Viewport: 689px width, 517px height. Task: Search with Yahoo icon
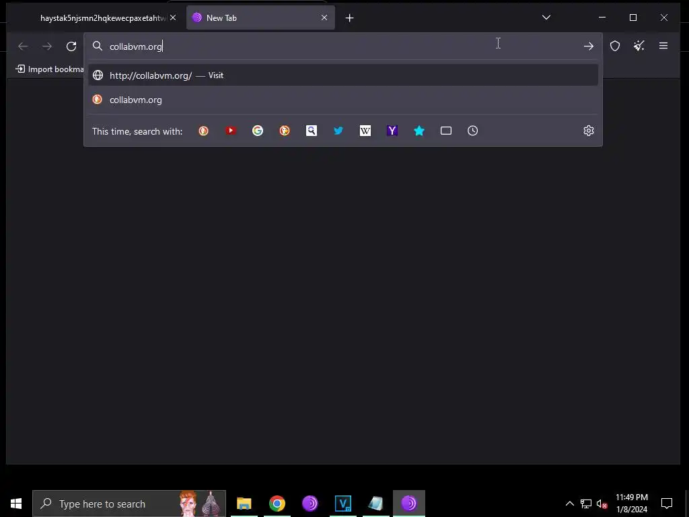click(392, 131)
